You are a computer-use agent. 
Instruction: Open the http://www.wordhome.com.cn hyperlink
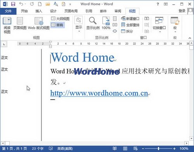click(99, 93)
